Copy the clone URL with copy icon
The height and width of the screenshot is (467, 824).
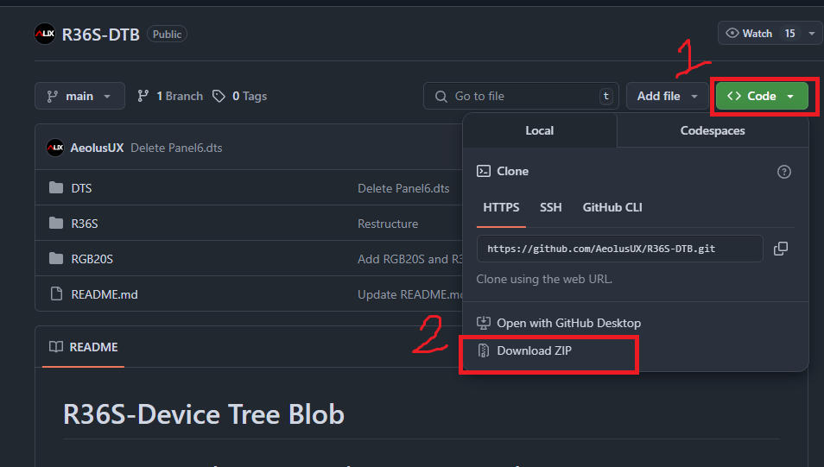[781, 249]
